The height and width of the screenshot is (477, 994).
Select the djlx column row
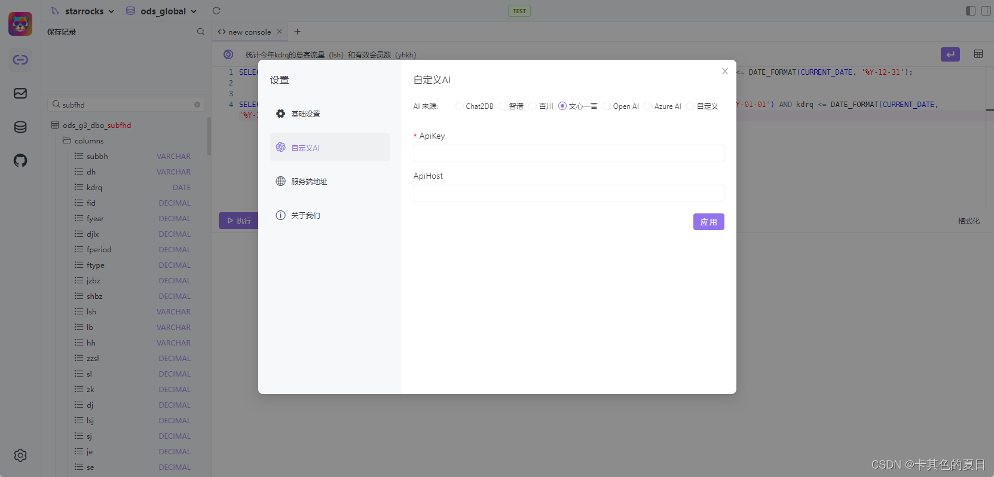click(132, 234)
